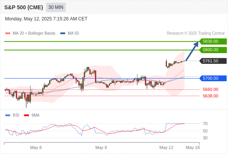The image size is (228, 154).
Task: Click the Research © 2025 Trading Central credit
Action: coord(196,33)
